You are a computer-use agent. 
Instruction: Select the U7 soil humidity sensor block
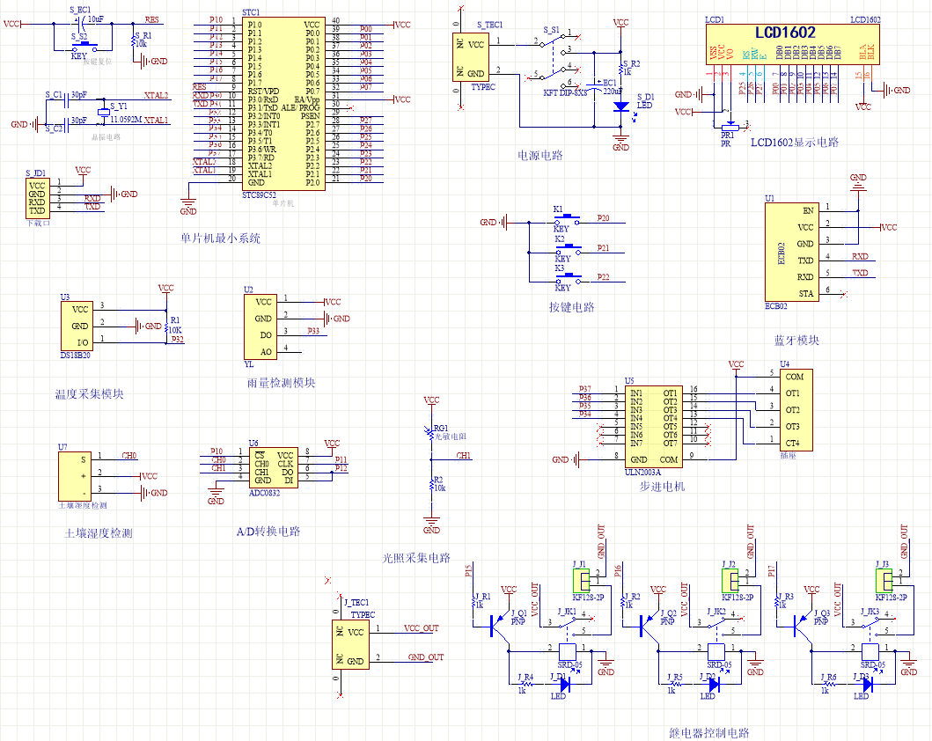tap(75, 477)
